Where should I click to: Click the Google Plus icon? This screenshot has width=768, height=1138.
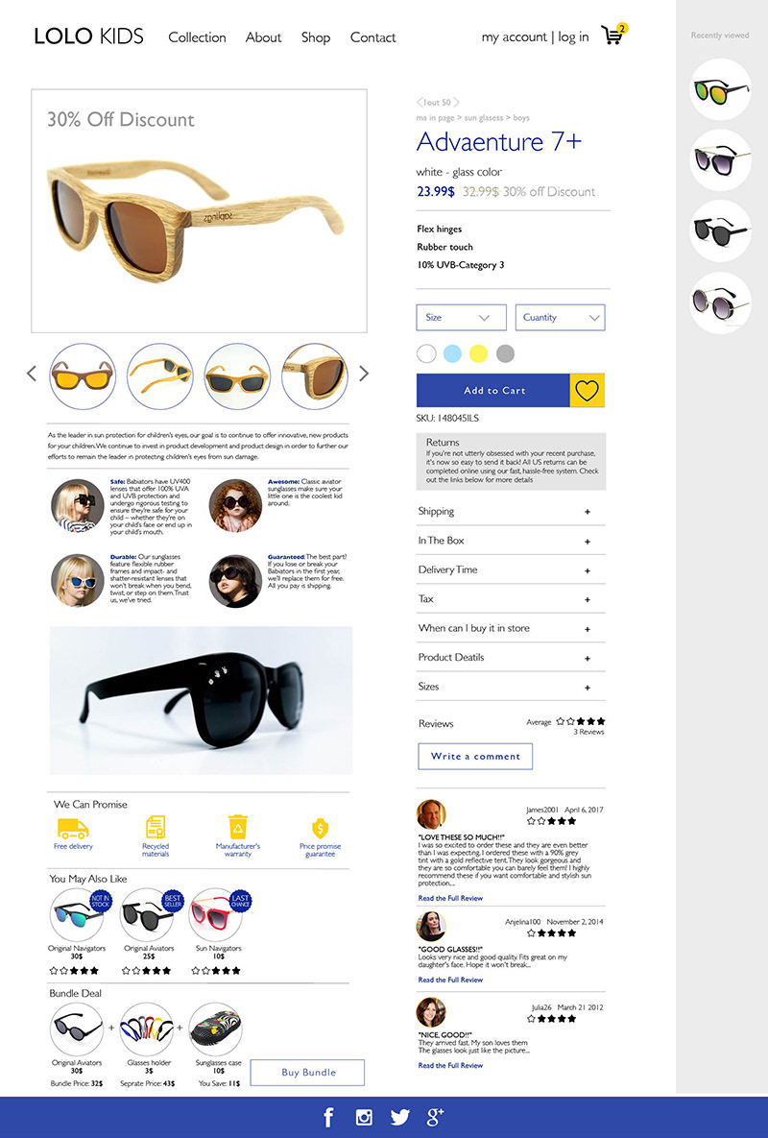[435, 1117]
